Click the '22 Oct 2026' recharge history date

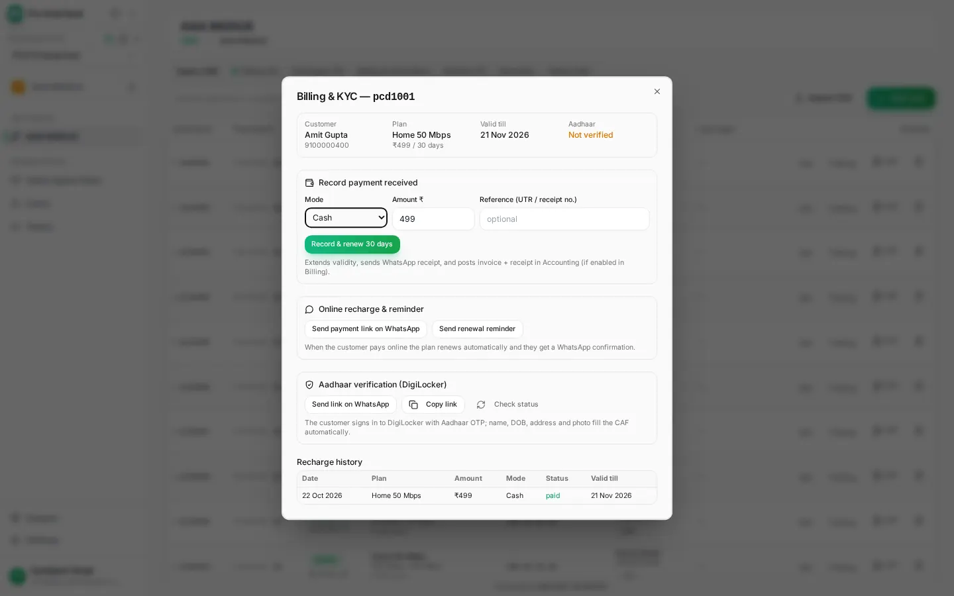pyautogui.click(x=322, y=496)
